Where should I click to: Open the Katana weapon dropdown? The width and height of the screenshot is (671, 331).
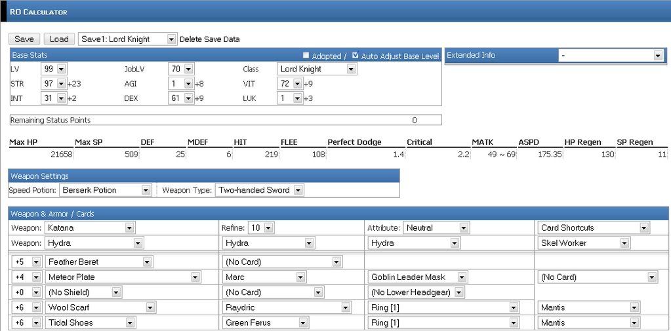click(x=90, y=227)
